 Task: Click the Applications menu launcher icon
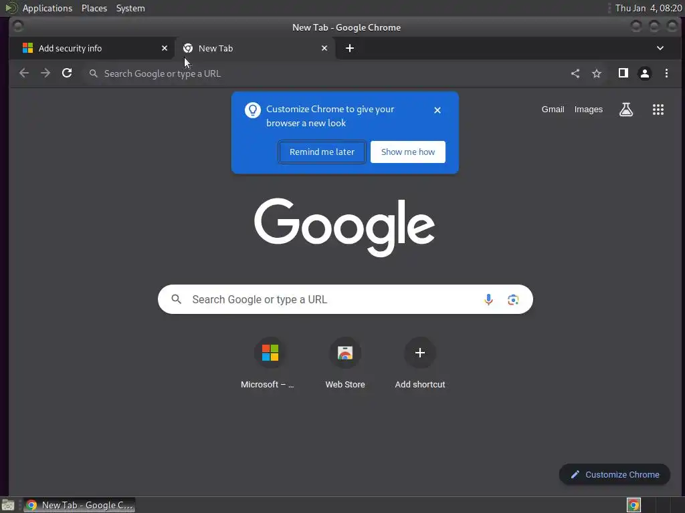[x=11, y=8]
